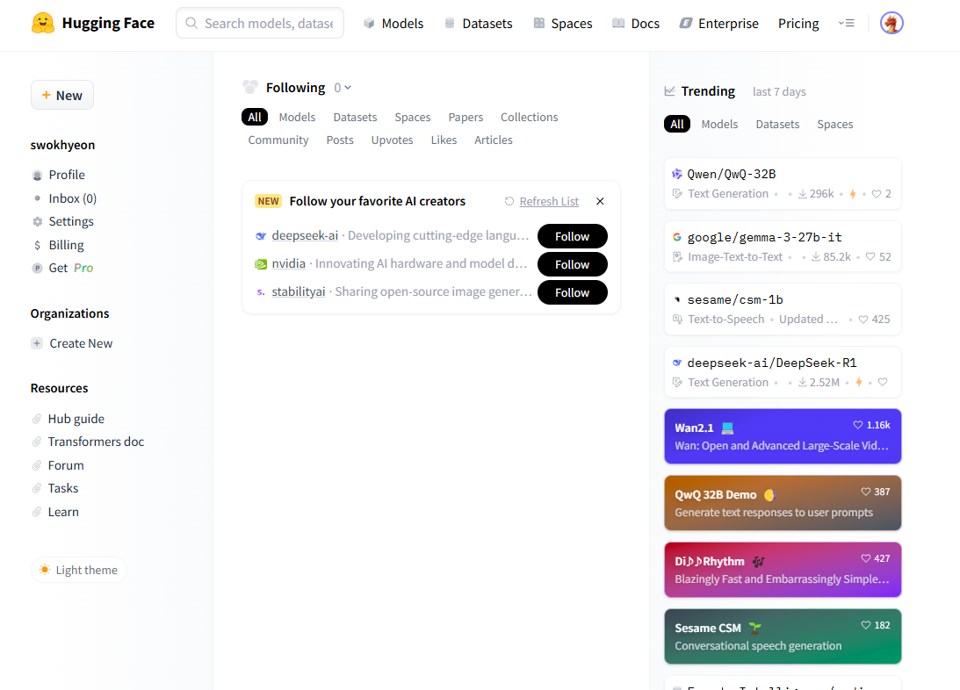This screenshot has width=960, height=690.
Task: Select the Posts filter tab
Action: (x=340, y=140)
